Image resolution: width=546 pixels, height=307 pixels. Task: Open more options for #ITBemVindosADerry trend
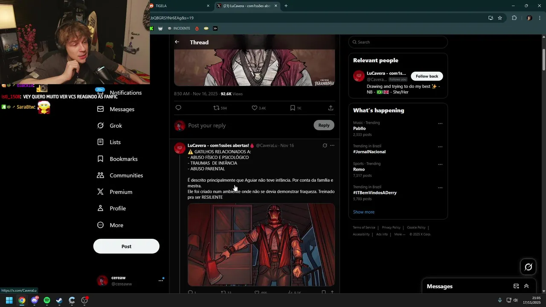click(x=440, y=188)
